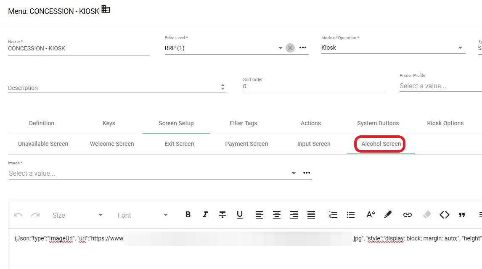Open the Mode of Operation dropdown
This screenshot has width=482, height=269.
[460, 48]
